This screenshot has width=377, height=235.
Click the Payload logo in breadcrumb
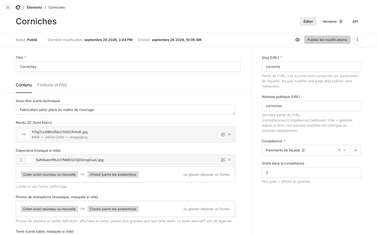(18, 7)
